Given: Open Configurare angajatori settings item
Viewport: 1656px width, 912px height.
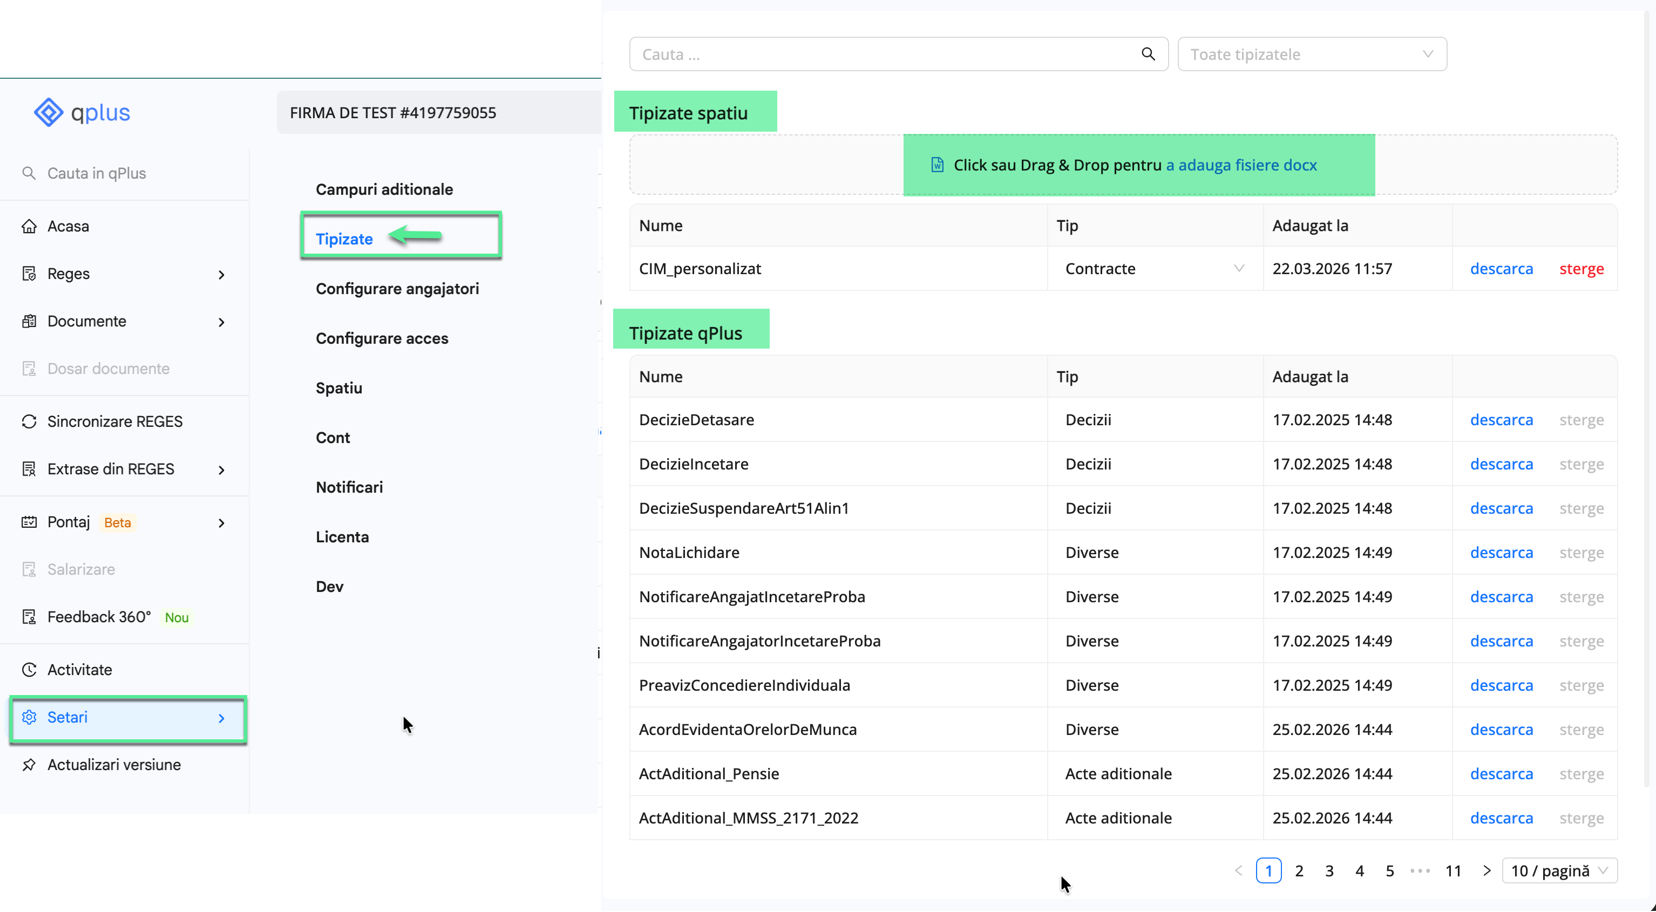Looking at the screenshot, I should (397, 289).
